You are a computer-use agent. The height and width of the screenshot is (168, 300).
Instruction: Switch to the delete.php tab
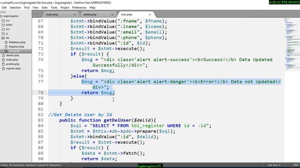tap(97, 14)
